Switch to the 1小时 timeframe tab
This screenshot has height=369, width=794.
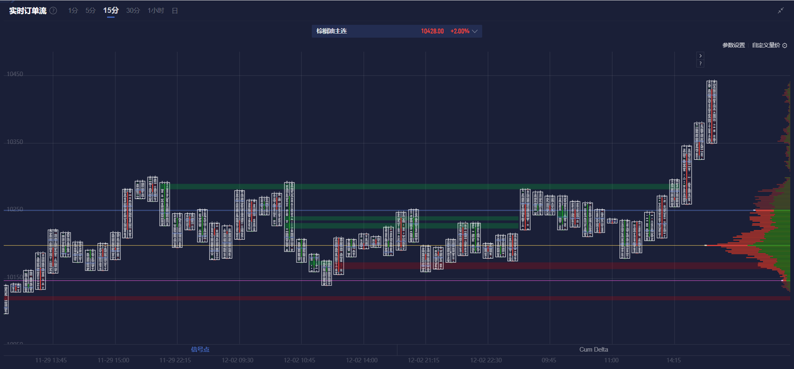pyautogui.click(x=156, y=11)
